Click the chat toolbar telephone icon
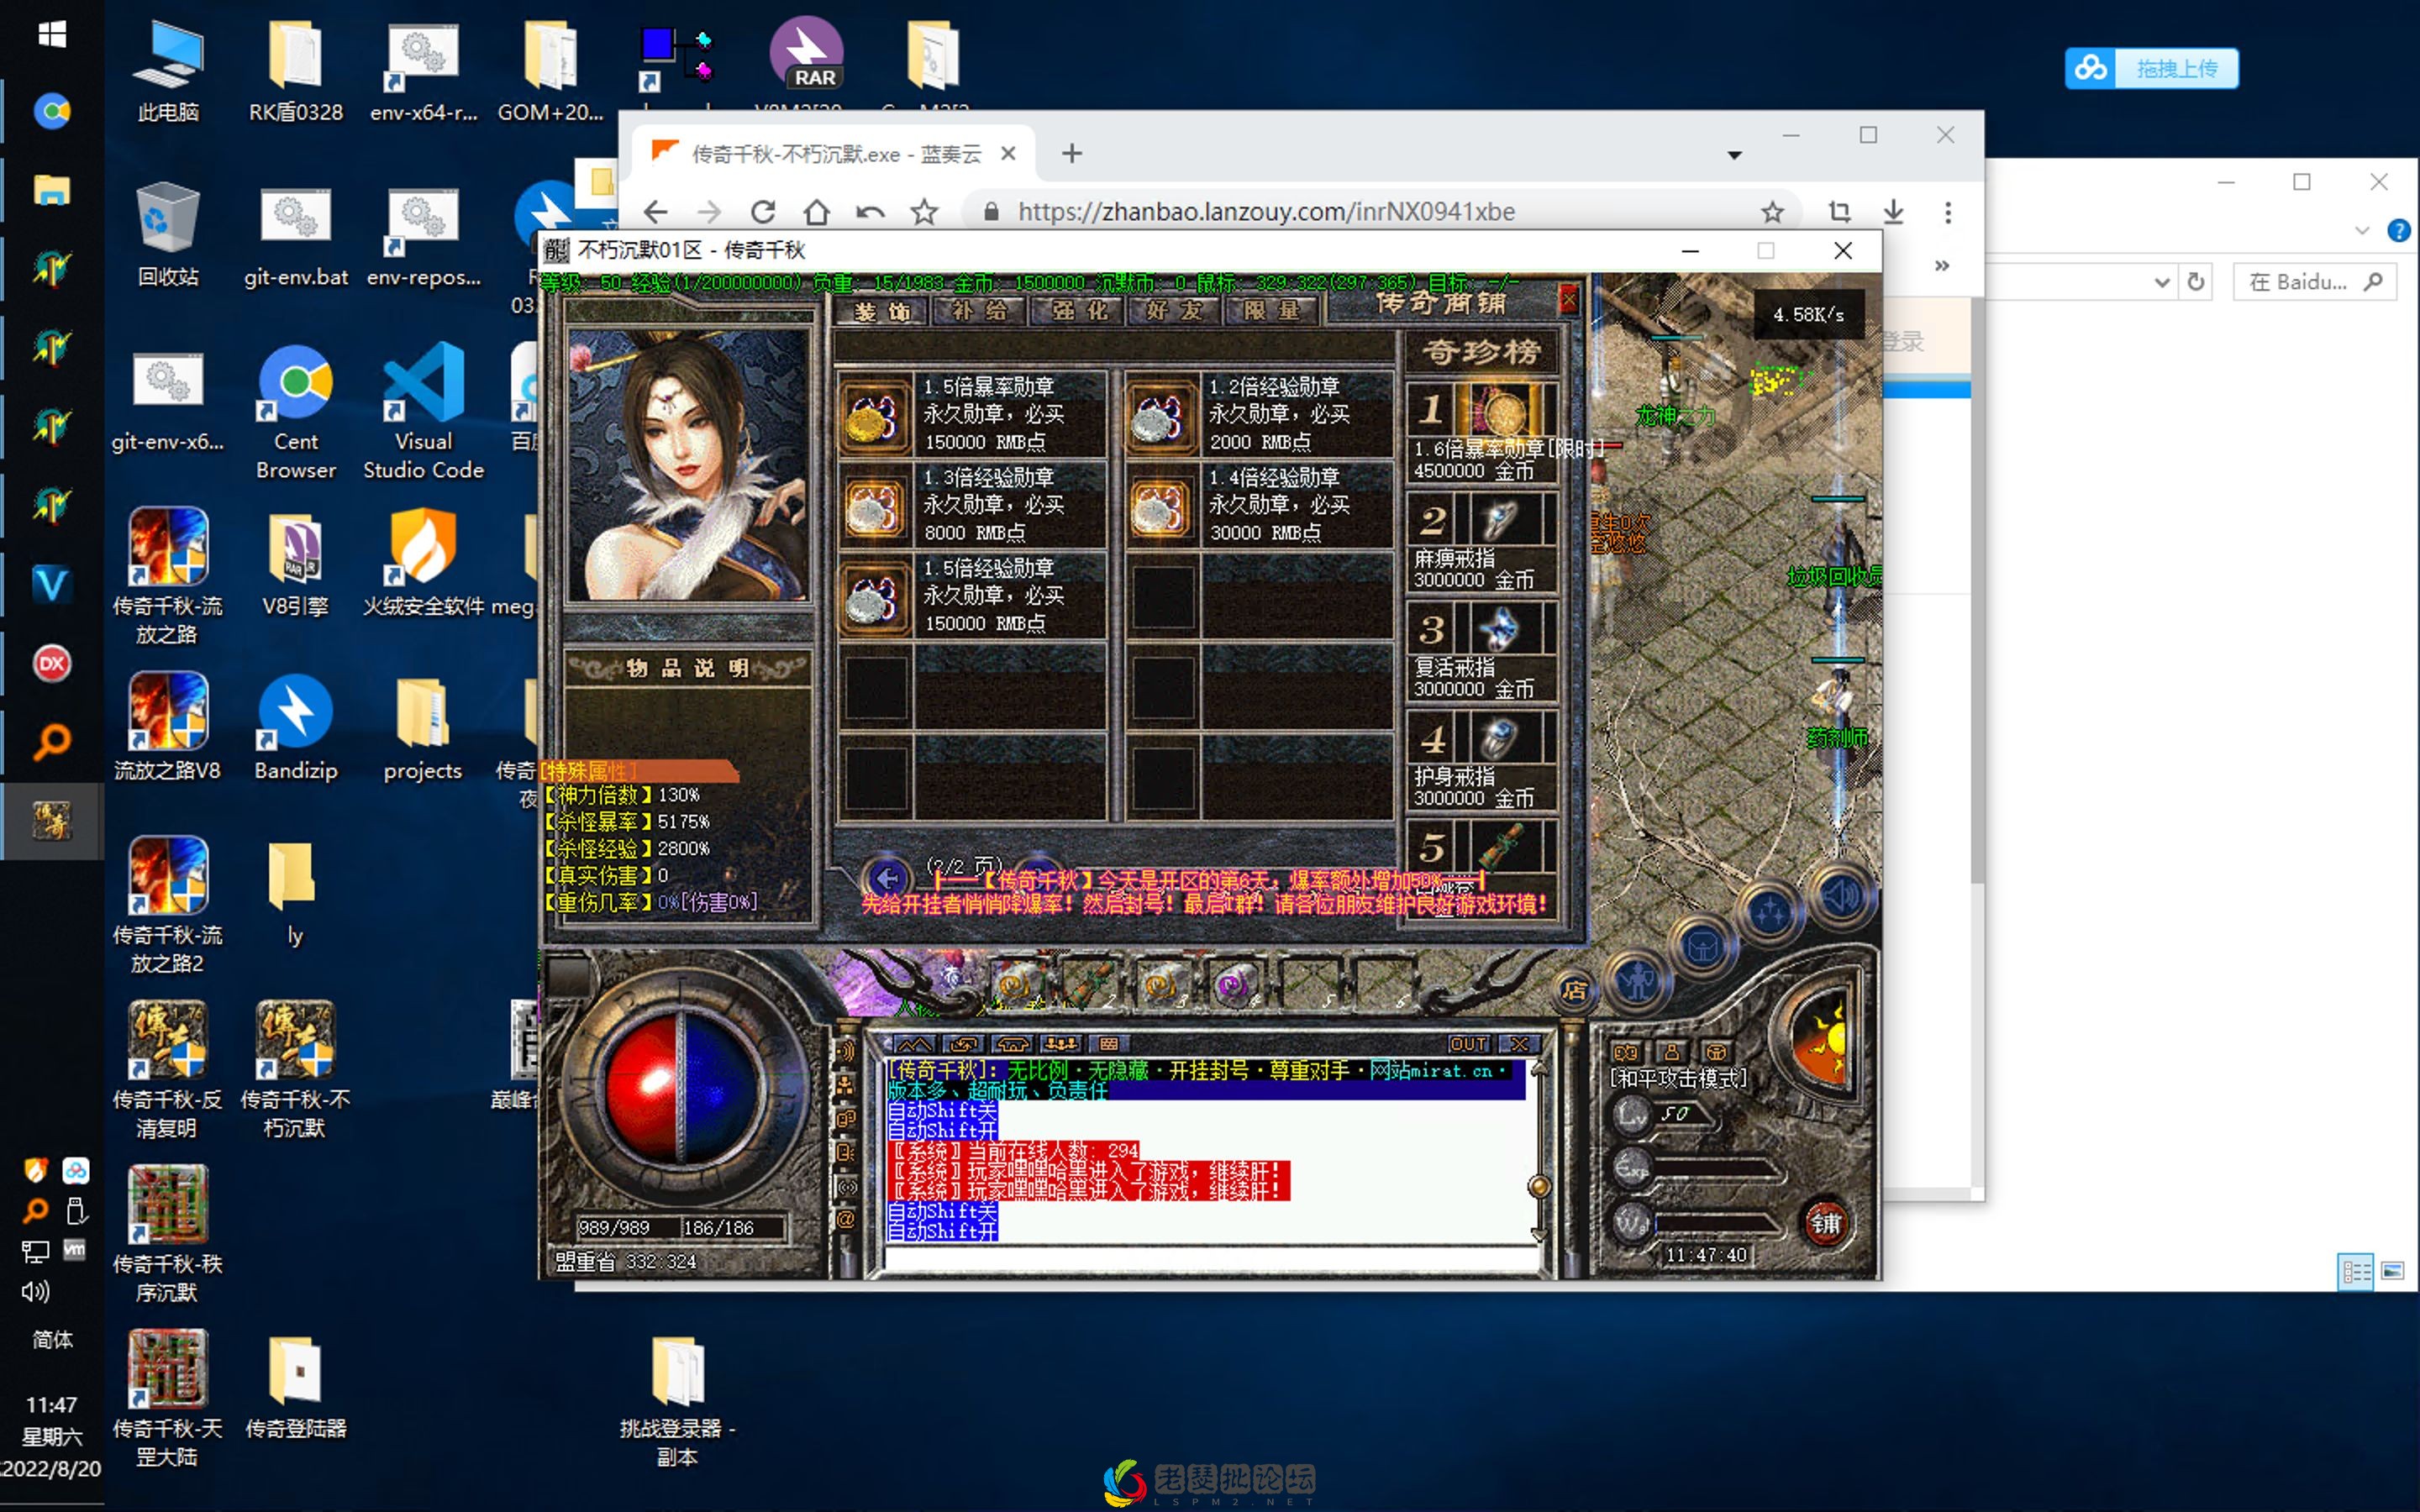Viewport: 2420px width, 1512px height. pos(1012,1044)
